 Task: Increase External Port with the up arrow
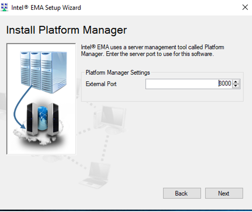[x=236, y=82]
